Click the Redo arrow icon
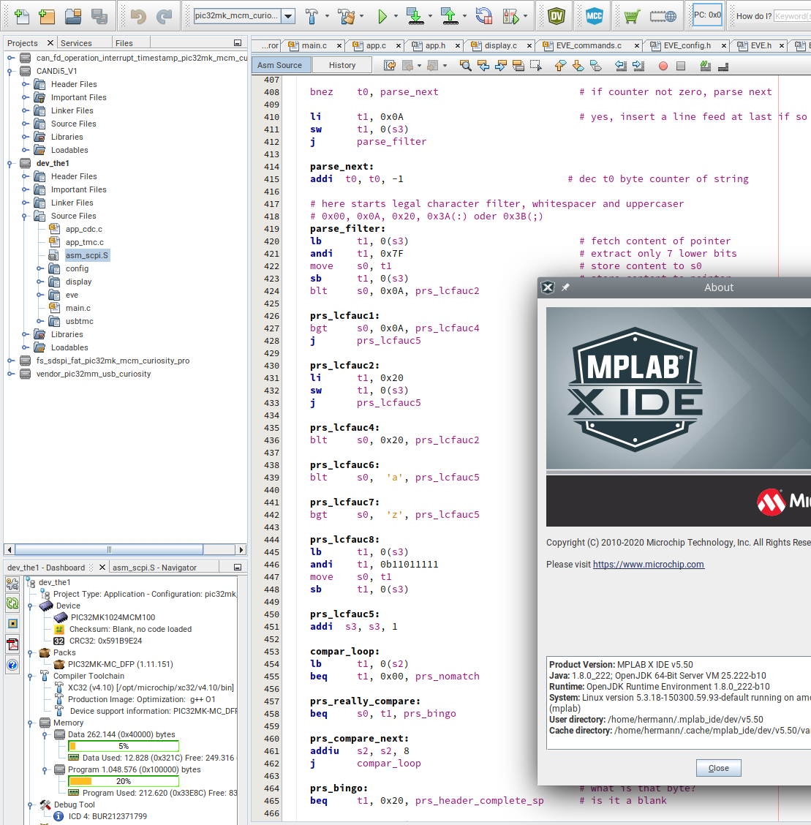This screenshot has width=811, height=825. pyautogui.click(x=165, y=16)
